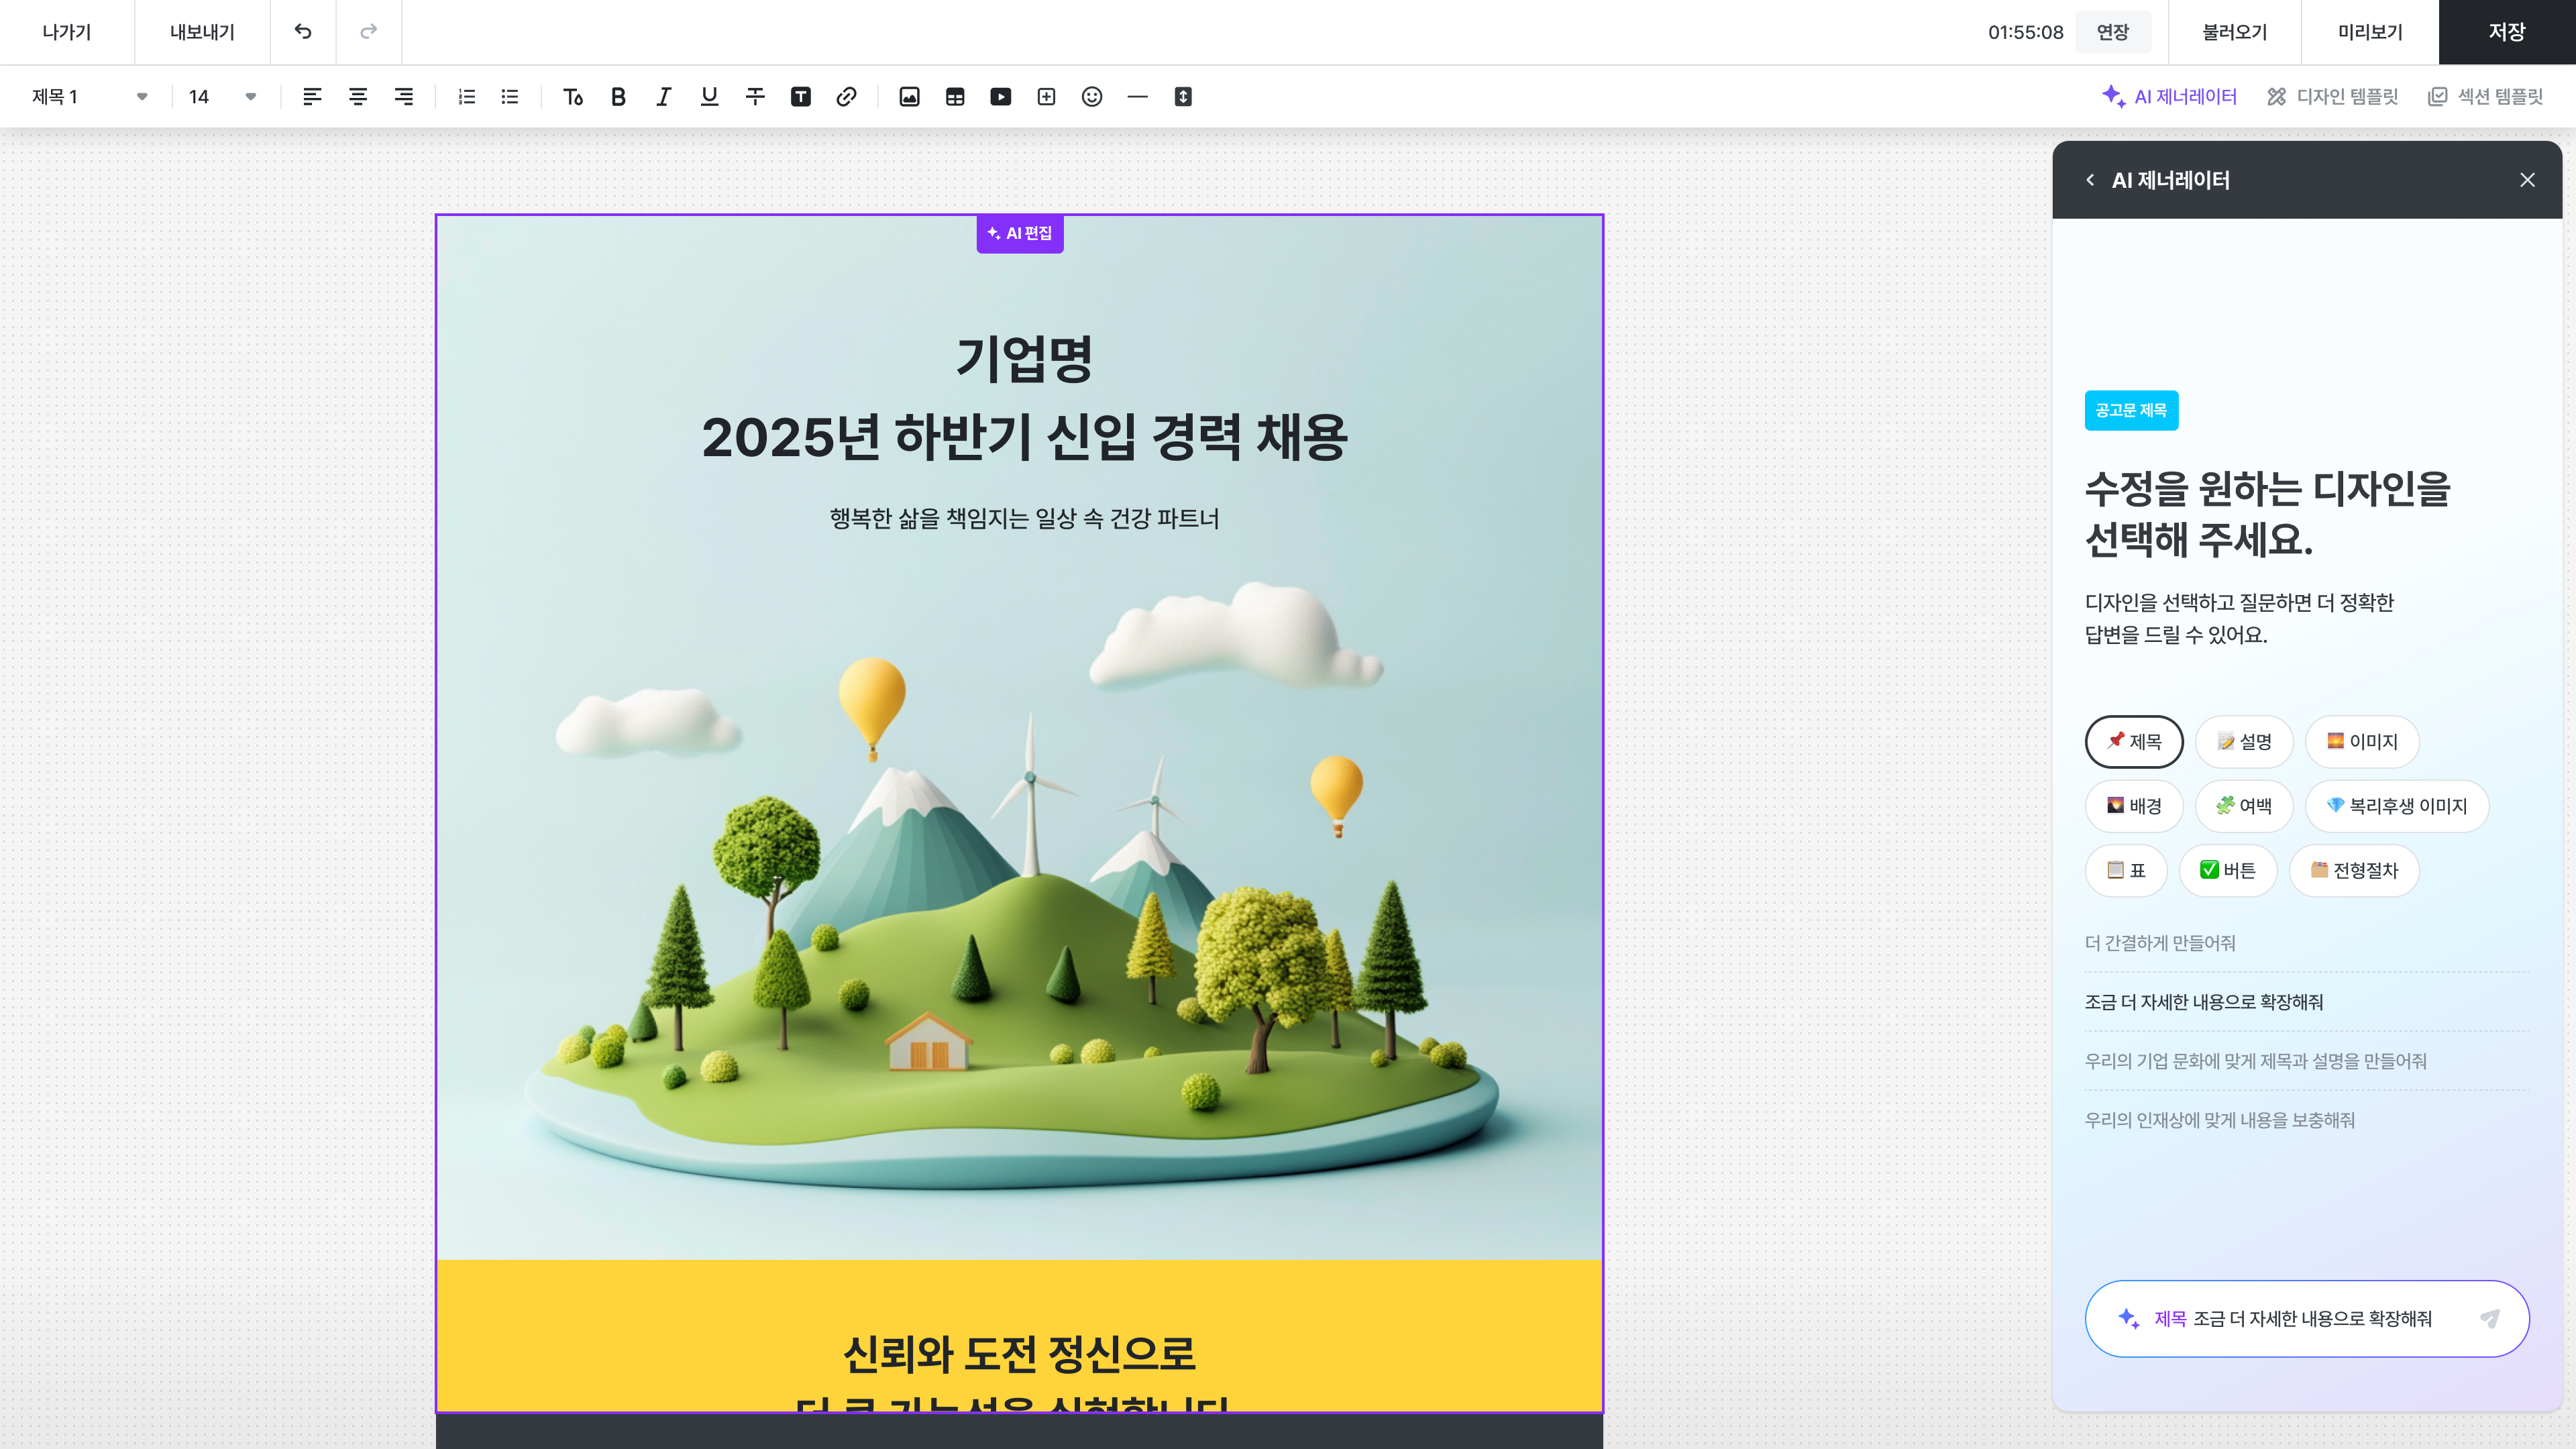The image size is (2576, 1449).
Task: Open the 제목 1 paragraph style dropdown
Action: click(88, 96)
